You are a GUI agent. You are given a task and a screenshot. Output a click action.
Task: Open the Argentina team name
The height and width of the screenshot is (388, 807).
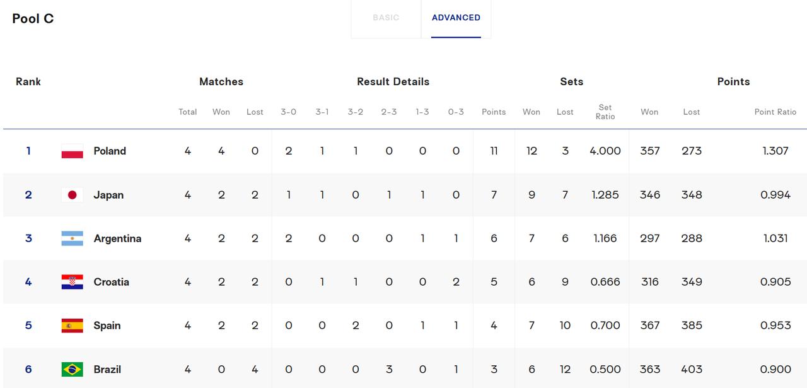117,238
